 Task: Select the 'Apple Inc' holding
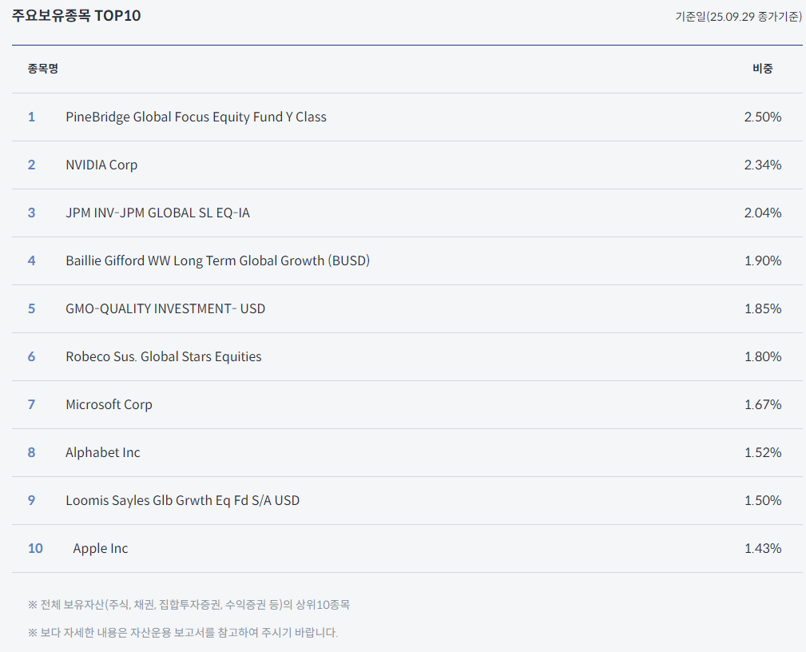pos(100,549)
